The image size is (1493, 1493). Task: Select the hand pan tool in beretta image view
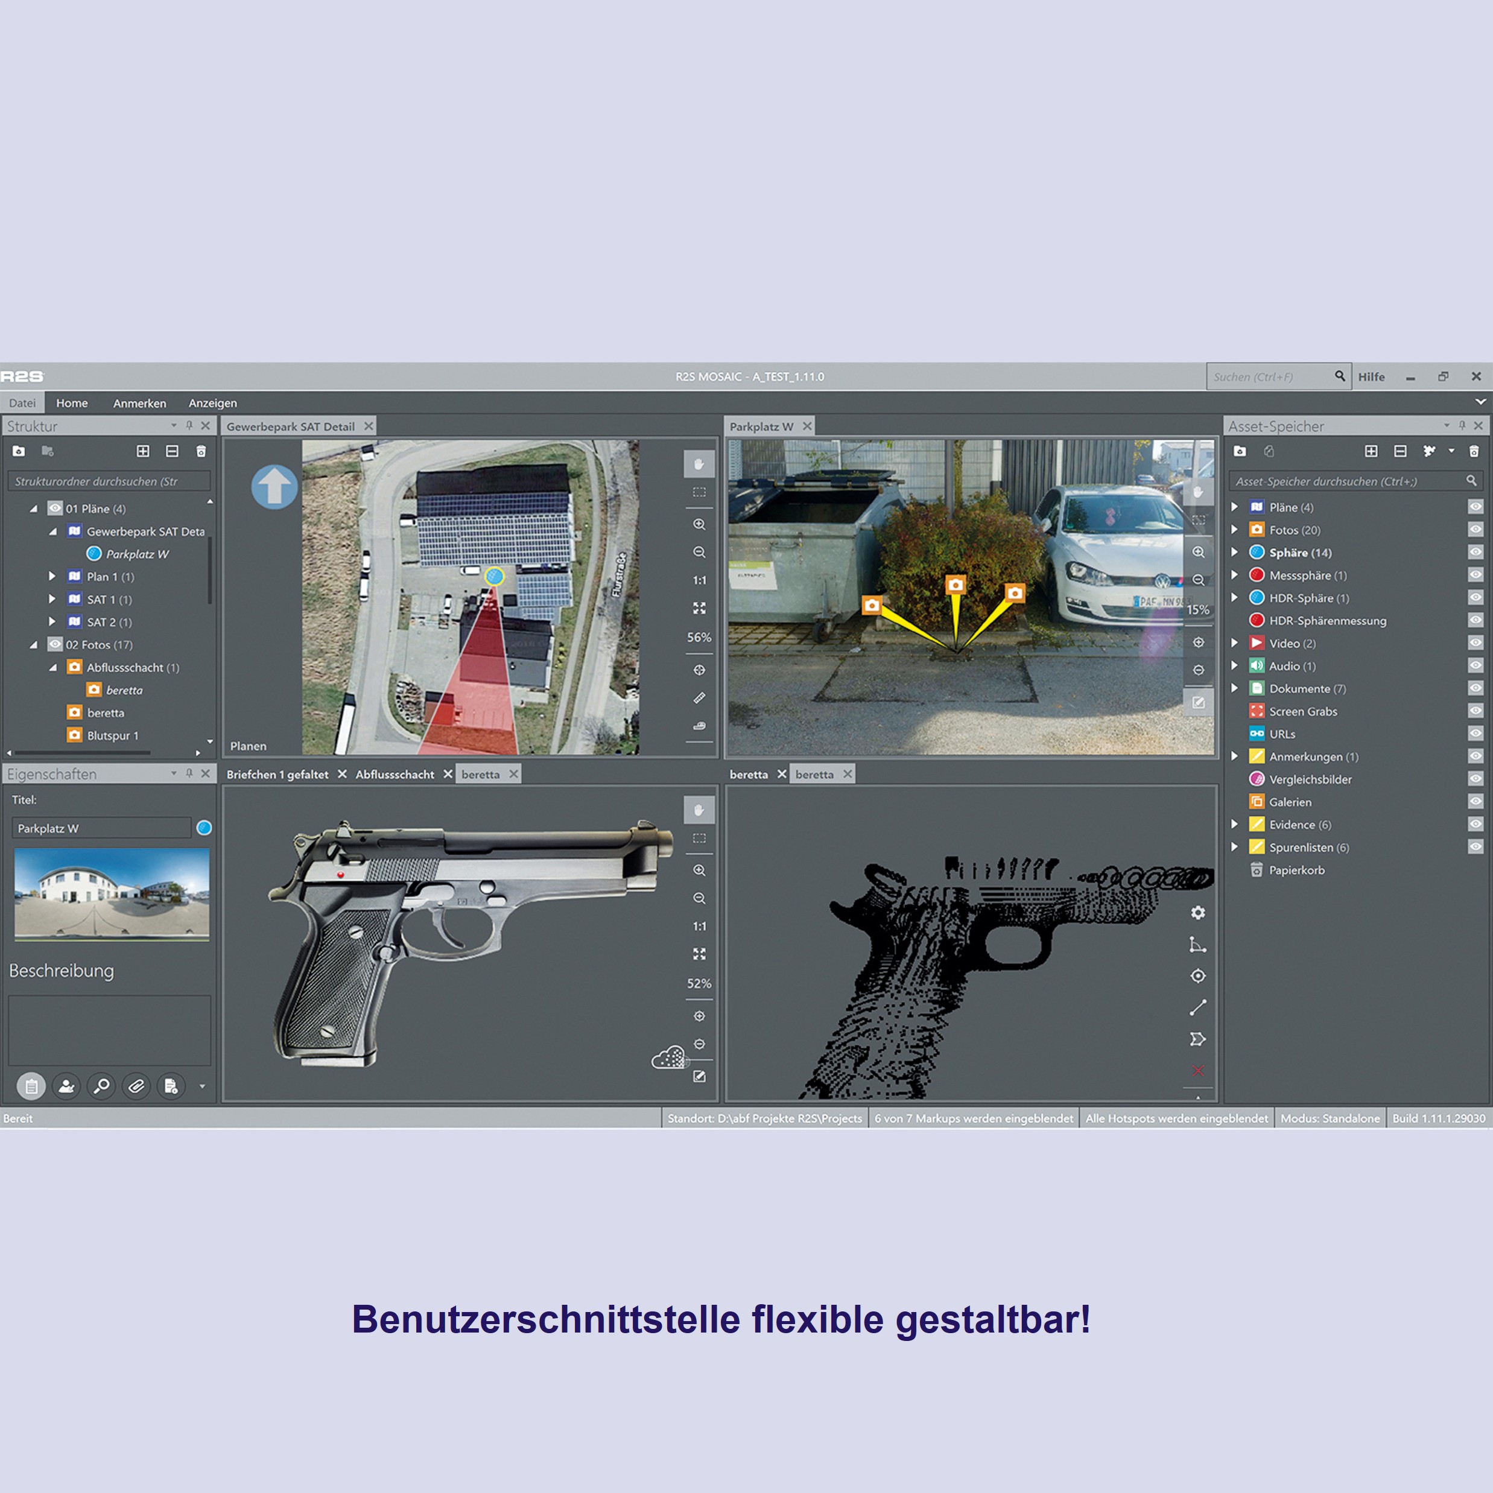[x=699, y=810]
